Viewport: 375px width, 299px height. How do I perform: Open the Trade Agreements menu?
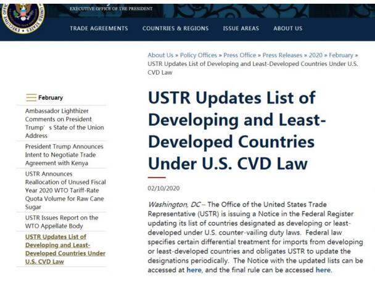(99, 28)
